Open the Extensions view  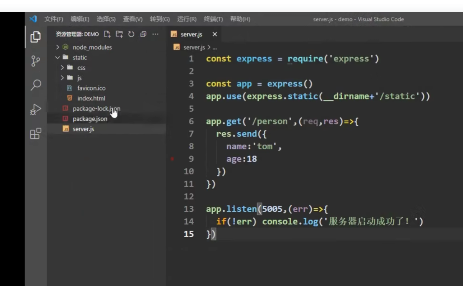pyautogui.click(x=36, y=133)
